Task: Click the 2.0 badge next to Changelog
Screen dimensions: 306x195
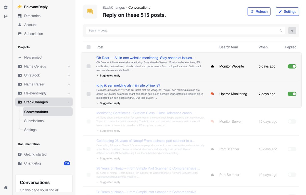Action: point(67,163)
